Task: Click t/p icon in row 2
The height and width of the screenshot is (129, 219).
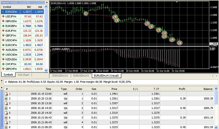Action: pyautogui.click(x=6, y=98)
